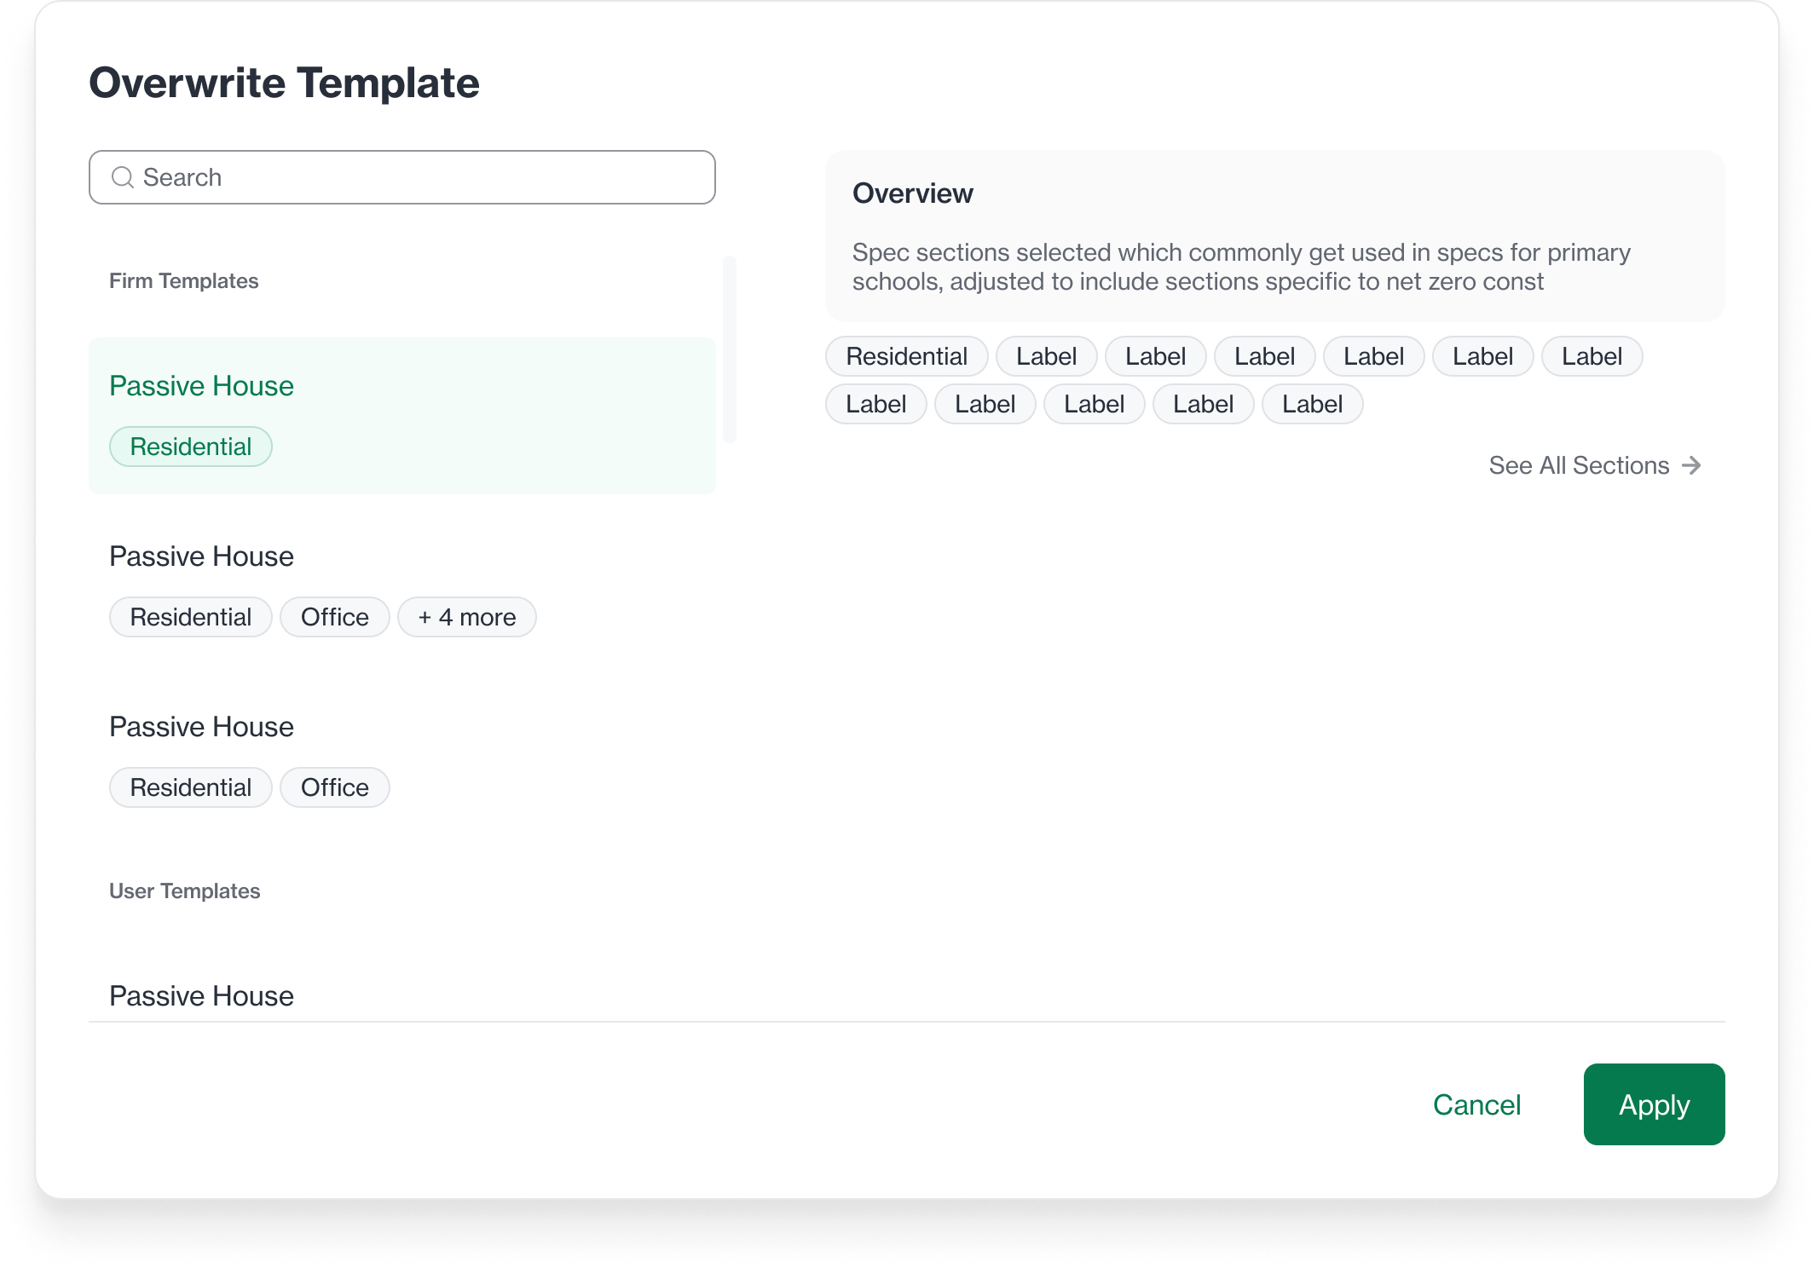Open the Passive House entry under User Templates

[201, 995]
